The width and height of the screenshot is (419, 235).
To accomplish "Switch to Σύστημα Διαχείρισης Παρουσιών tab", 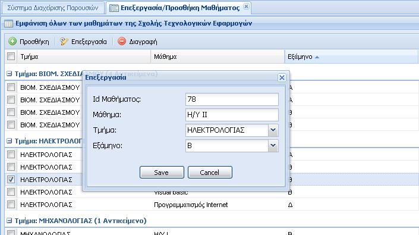I will pyautogui.click(x=52, y=8).
